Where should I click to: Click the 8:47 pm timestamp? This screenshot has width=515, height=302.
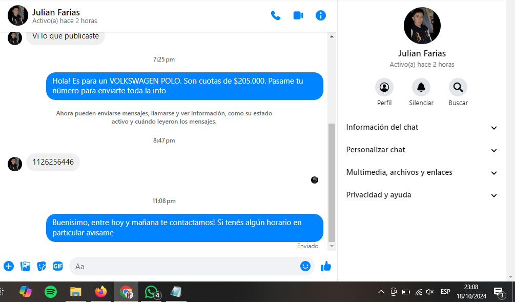164,140
